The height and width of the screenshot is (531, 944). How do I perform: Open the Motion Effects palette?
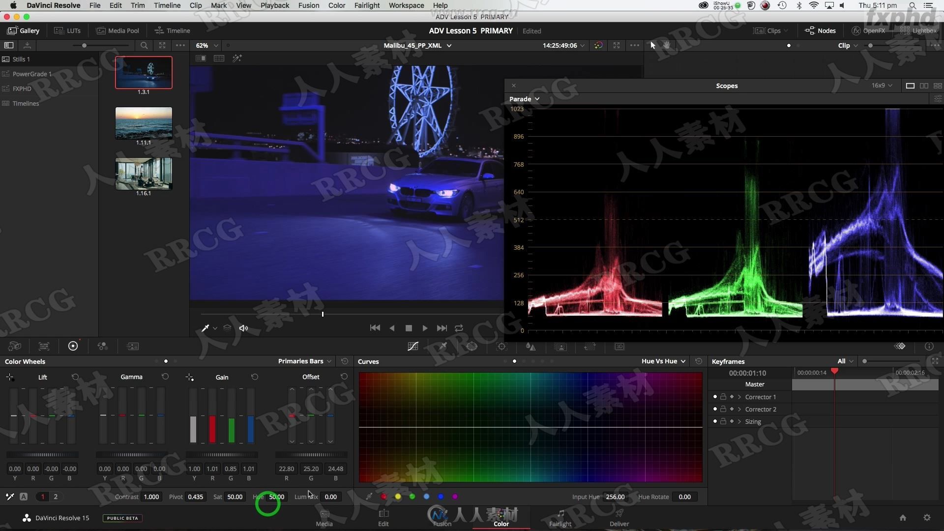pyautogui.click(x=132, y=346)
